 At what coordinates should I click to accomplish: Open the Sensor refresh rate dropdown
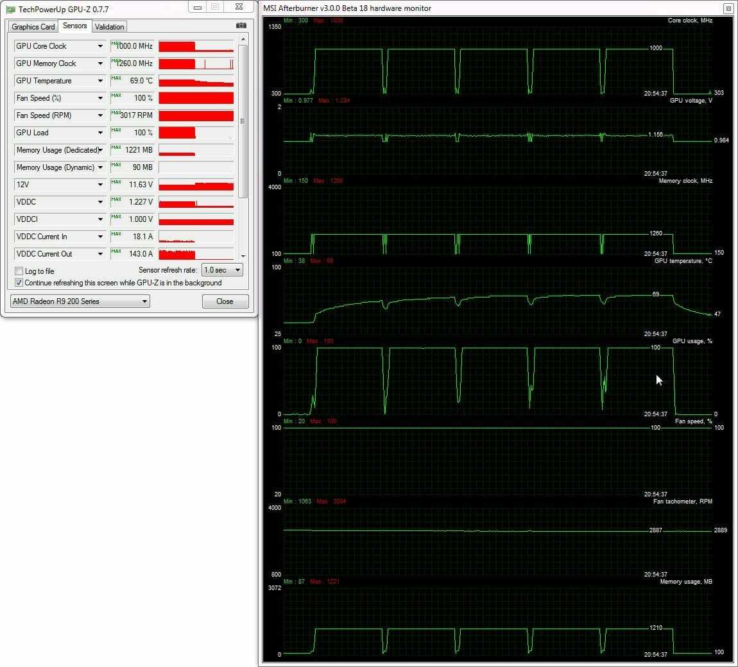[x=222, y=270]
